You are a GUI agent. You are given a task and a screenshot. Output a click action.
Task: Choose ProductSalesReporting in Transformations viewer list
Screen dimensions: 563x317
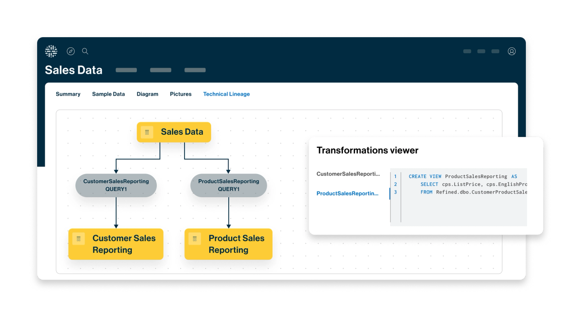click(347, 193)
